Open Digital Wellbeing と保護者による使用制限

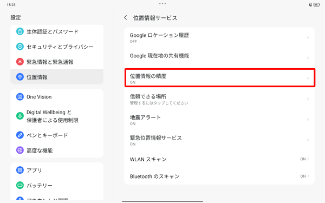pyautogui.click(x=57, y=116)
